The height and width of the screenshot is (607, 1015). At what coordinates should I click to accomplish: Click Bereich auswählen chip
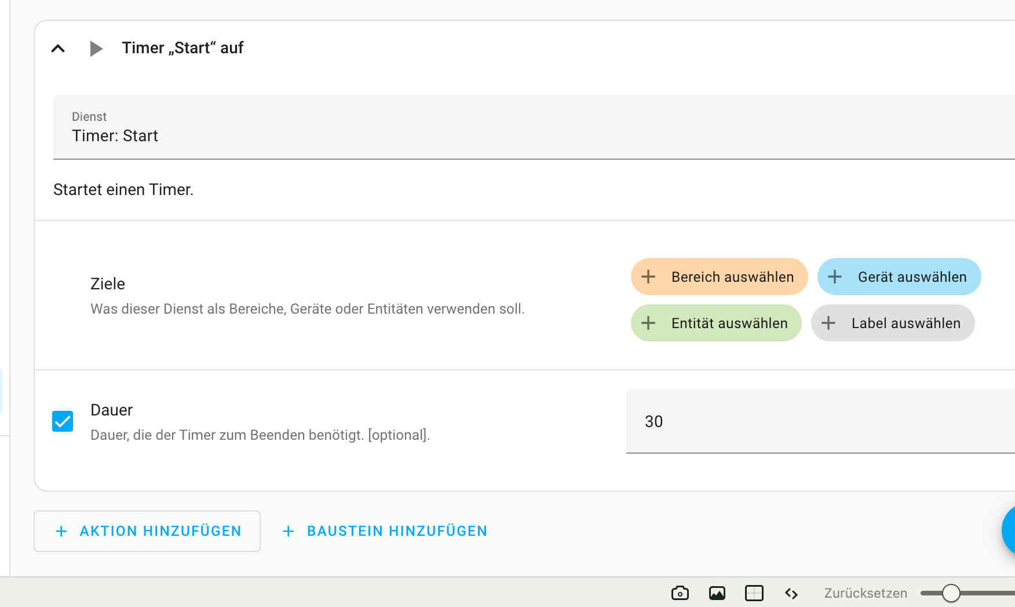tap(719, 277)
